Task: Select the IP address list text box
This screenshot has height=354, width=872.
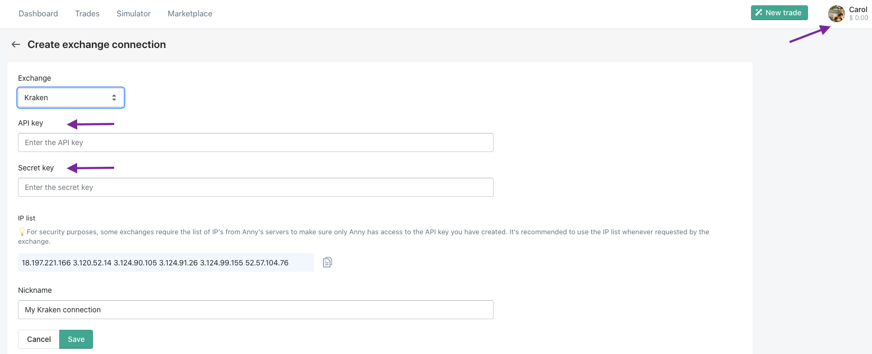Action: point(165,263)
